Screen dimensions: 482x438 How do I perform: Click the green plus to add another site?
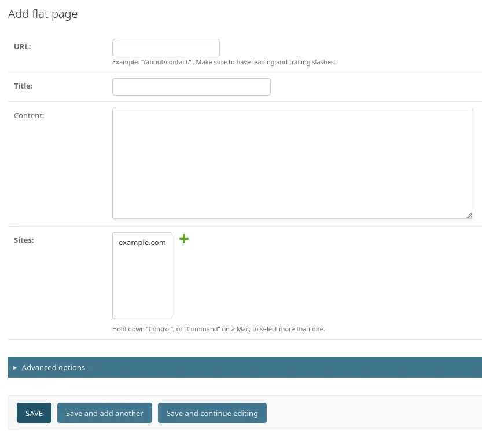click(x=184, y=239)
